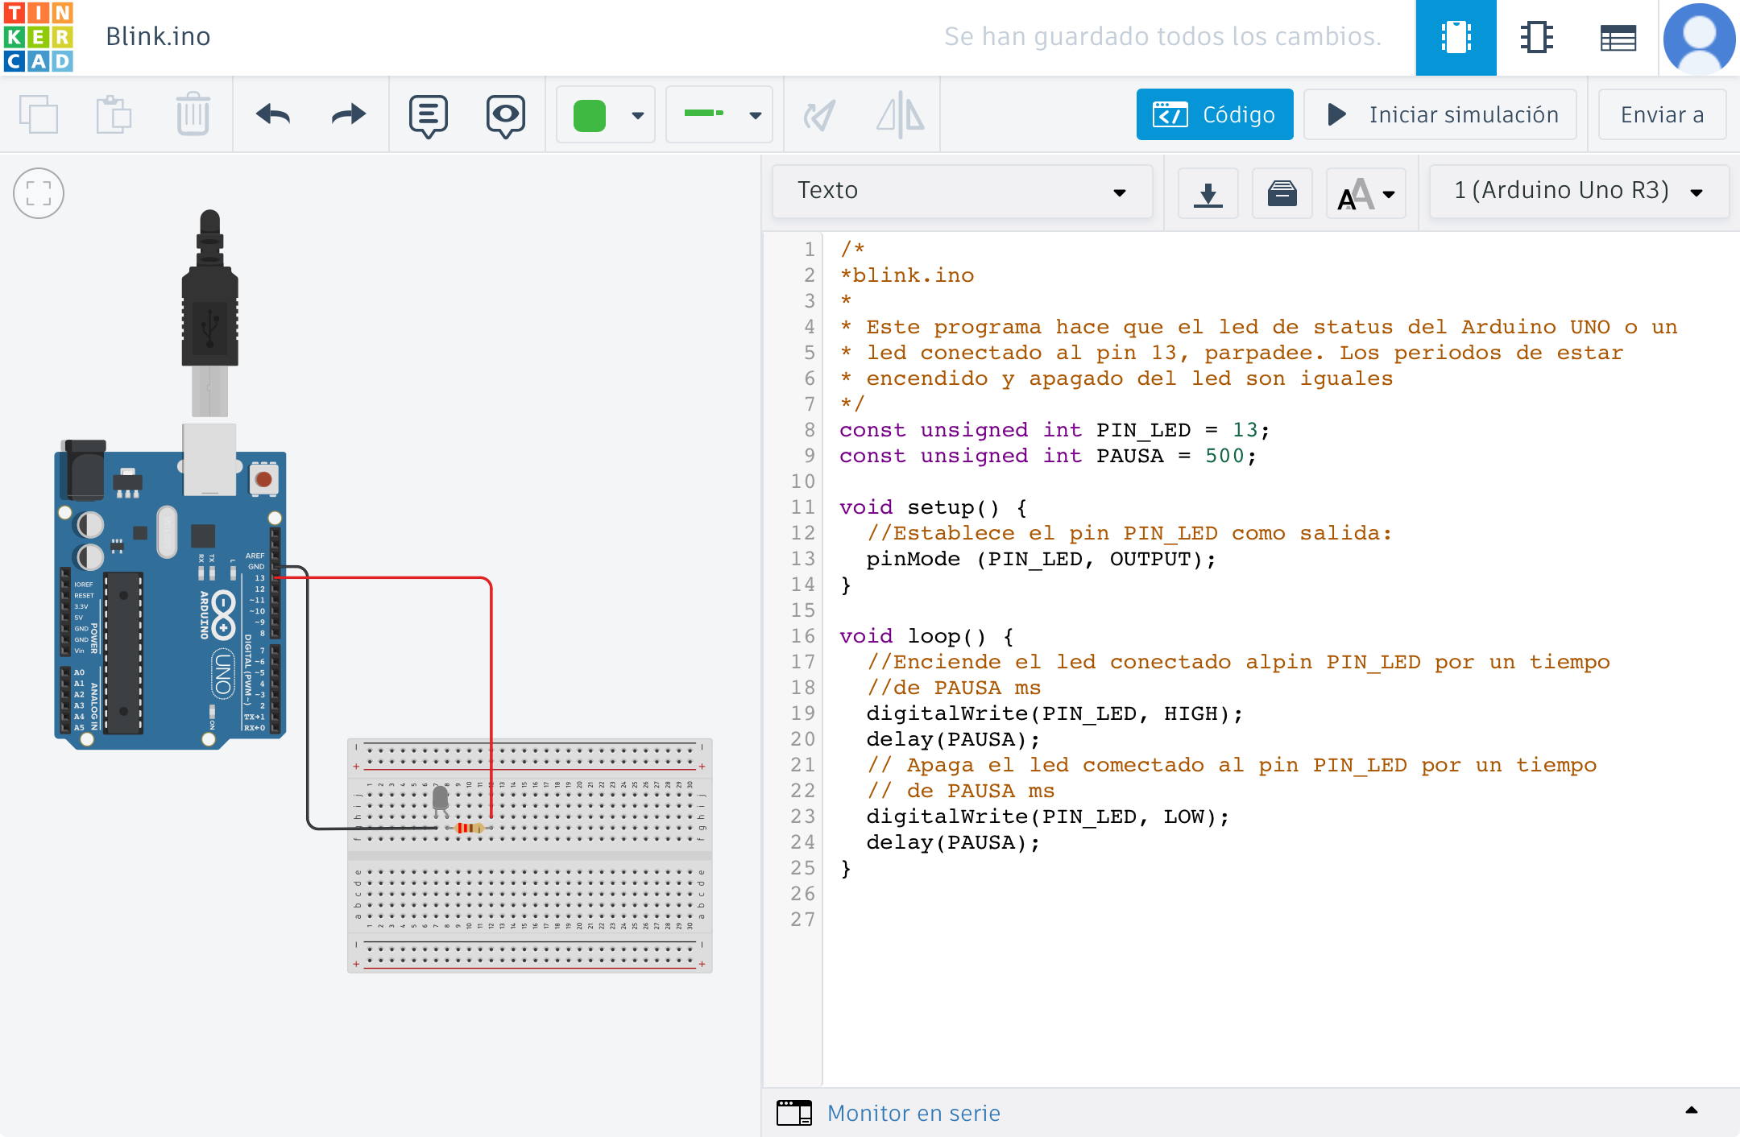The width and height of the screenshot is (1740, 1137).
Task: Switch to schematic view tab
Action: click(x=1536, y=37)
